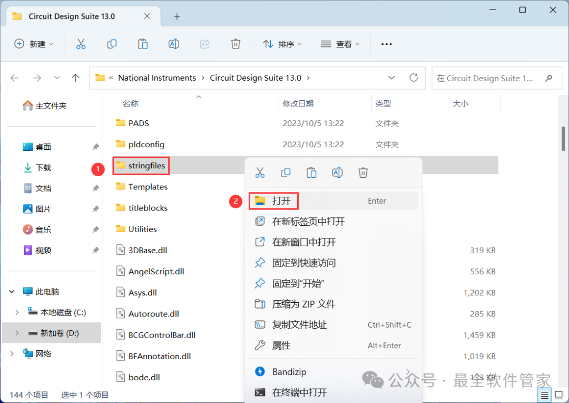This screenshot has width=569, height=403.
Task: Expand 本地磁盘 (C:) tree node
Action: [x=17, y=312]
